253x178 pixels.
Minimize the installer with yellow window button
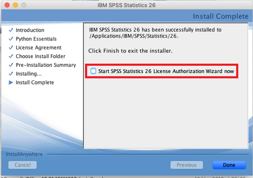tap(16, 5)
